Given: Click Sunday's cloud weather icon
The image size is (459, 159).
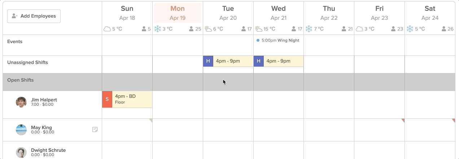Looking at the screenshot, I should [x=107, y=29].
